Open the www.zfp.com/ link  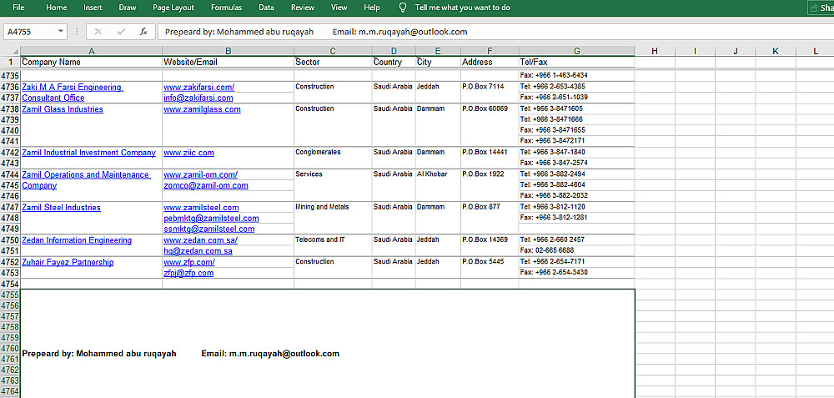189,262
